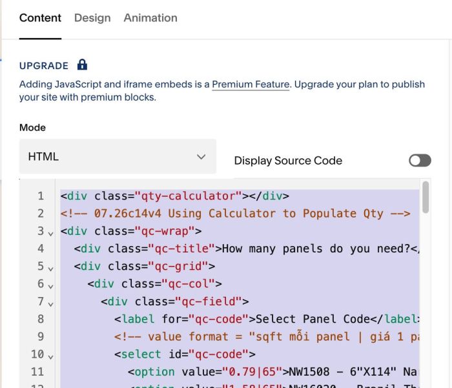The image size is (452, 388).
Task: Click the lock icon next to UPGRADE
Action: (x=82, y=65)
